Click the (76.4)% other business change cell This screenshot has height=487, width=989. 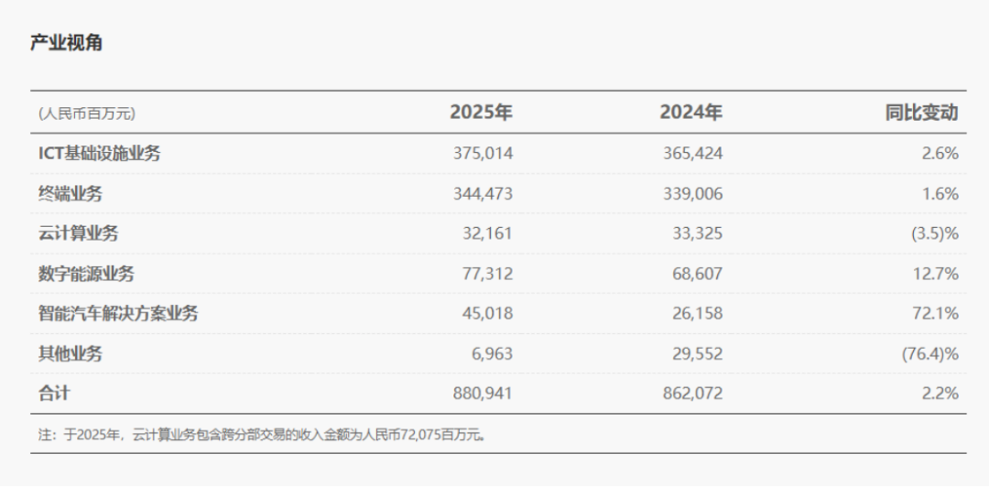pos(929,353)
